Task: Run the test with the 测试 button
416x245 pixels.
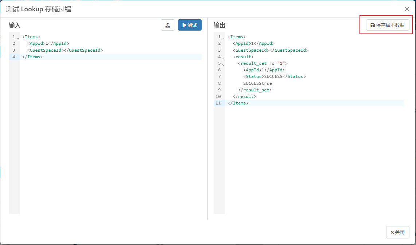Action: 190,25
